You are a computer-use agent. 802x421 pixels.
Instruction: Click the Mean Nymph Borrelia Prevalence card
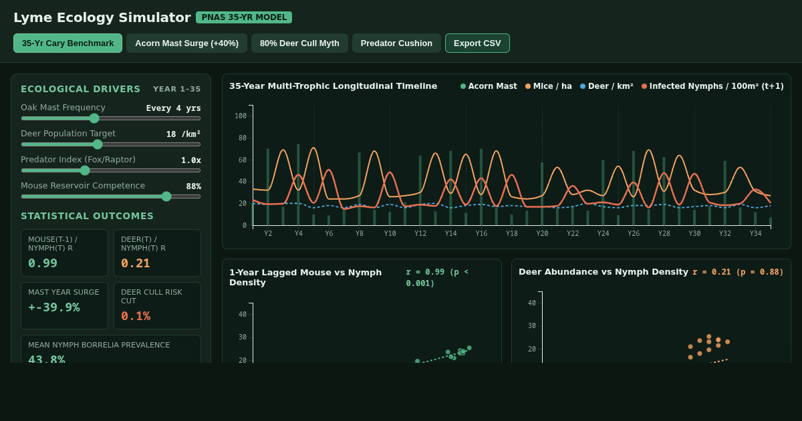point(111,349)
